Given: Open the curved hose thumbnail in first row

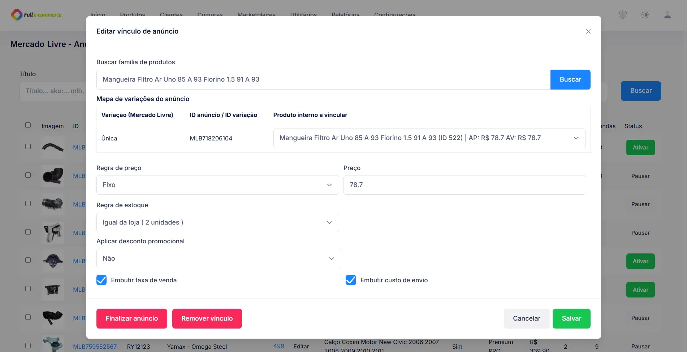Looking at the screenshot, I should [x=53, y=147].
